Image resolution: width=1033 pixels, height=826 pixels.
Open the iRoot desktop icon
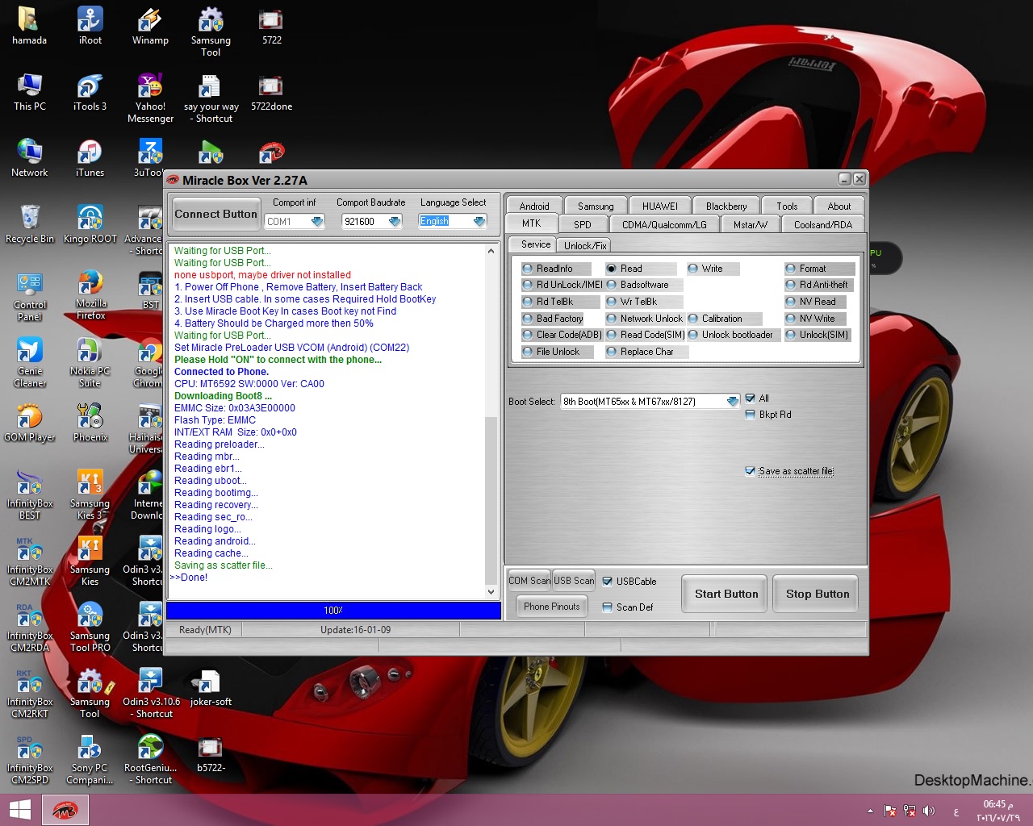pos(90,26)
